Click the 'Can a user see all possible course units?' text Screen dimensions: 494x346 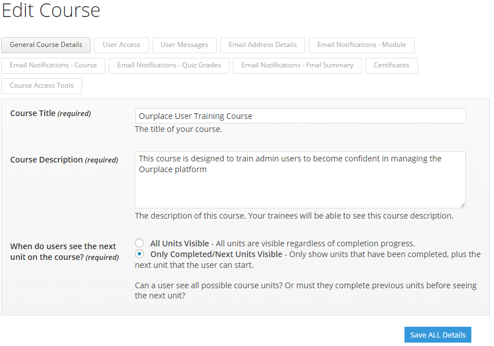click(x=305, y=291)
